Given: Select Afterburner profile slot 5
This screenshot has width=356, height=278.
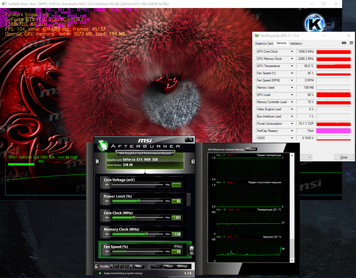Looking at the screenshot, I should coord(131,267).
